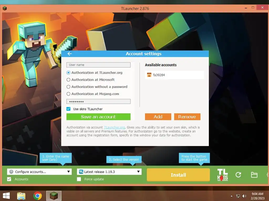This screenshot has height=201, width=269.
Task: Open the Latest release 1.19.3 dropdown
Action: click(109, 172)
